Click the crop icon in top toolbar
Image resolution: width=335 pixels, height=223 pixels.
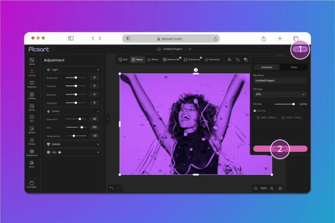coord(238,60)
